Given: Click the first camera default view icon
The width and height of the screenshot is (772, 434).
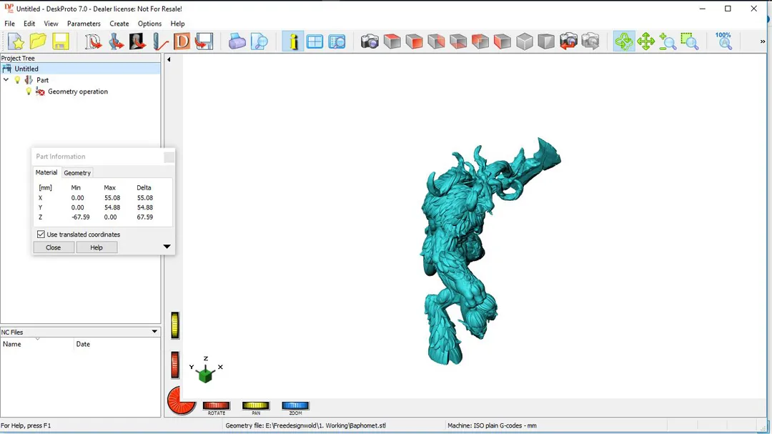Looking at the screenshot, I should coord(370,41).
